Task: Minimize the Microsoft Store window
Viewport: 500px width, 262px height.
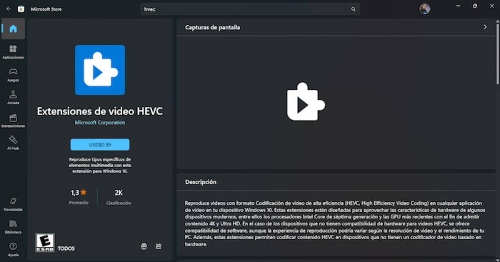Action: pyautogui.click(x=458, y=6)
